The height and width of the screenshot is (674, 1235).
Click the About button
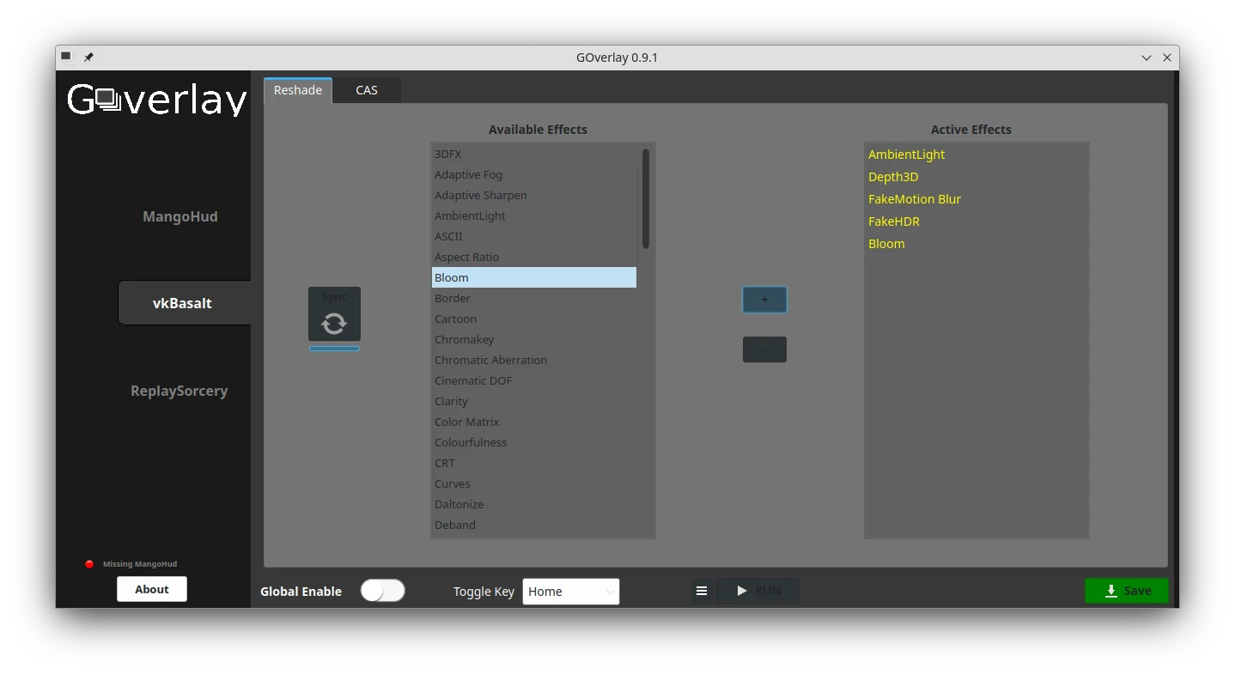[152, 589]
